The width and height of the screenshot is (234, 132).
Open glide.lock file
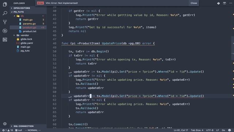pyautogui.click(x=26, y=39)
